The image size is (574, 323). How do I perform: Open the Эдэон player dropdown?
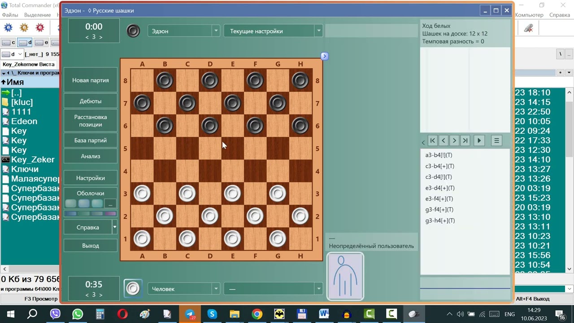(x=216, y=31)
